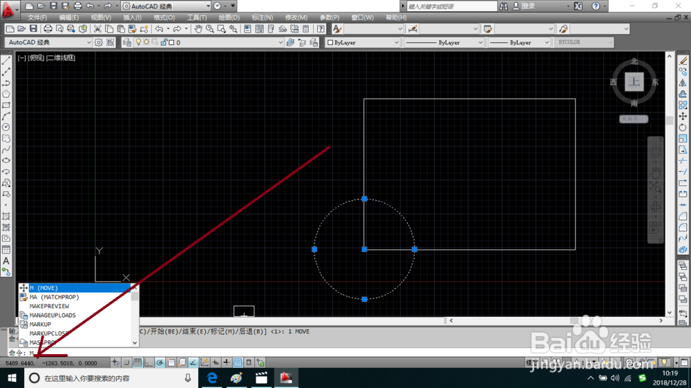Open Layer Properties Manager icon
Screen dimensions: 691x388
click(x=127, y=42)
